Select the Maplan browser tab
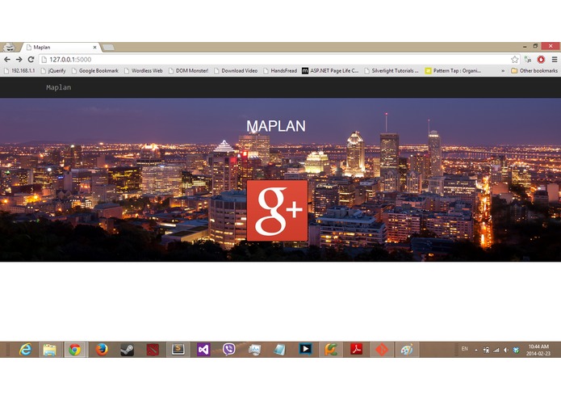This screenshot has height=399, width=561. click(x=61, y=47)
